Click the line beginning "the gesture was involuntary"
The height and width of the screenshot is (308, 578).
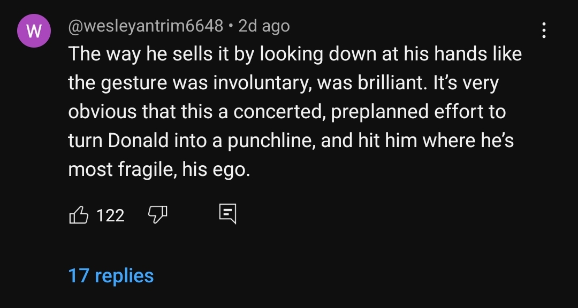point(283,83)
